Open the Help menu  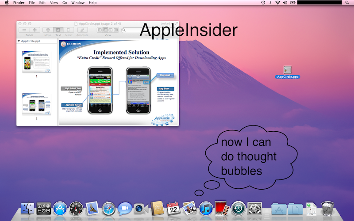[x=92, y=3]
